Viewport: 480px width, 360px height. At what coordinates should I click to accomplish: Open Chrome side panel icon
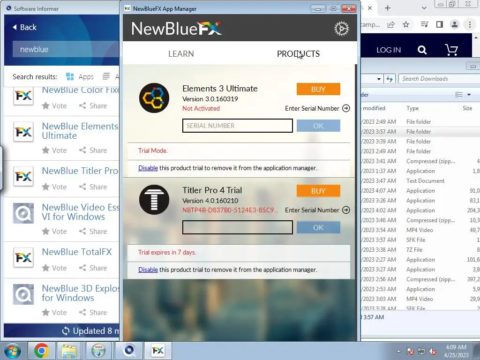pos(440,24)
